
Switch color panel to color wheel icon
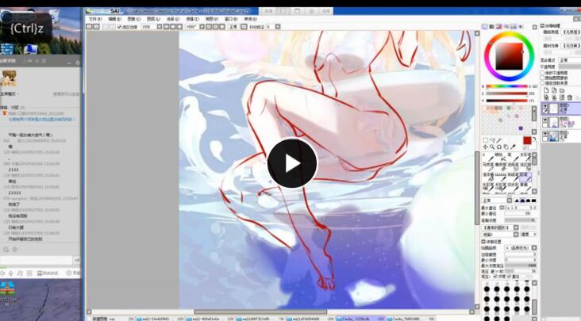(485, 27)
